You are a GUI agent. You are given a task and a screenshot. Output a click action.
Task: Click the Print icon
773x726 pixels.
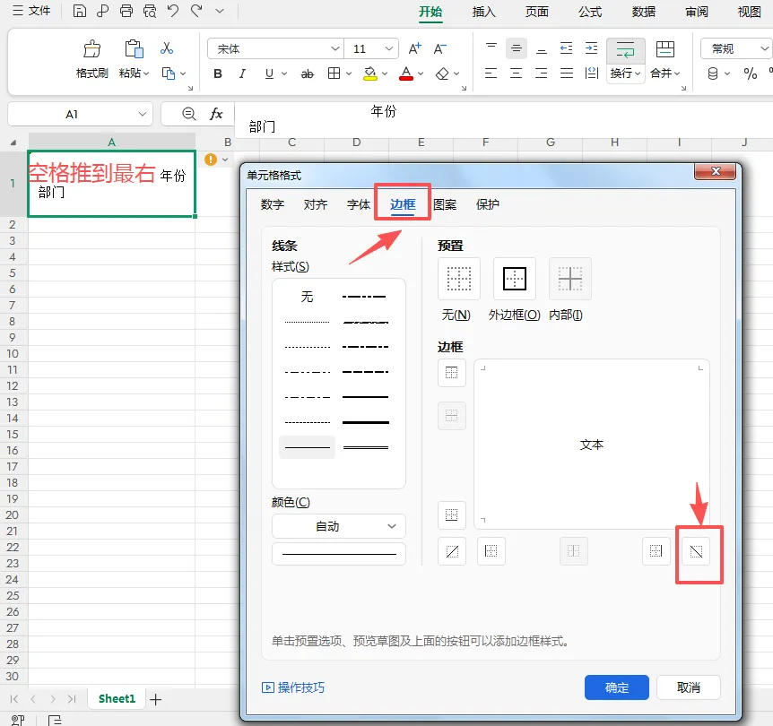click(126, 11)
